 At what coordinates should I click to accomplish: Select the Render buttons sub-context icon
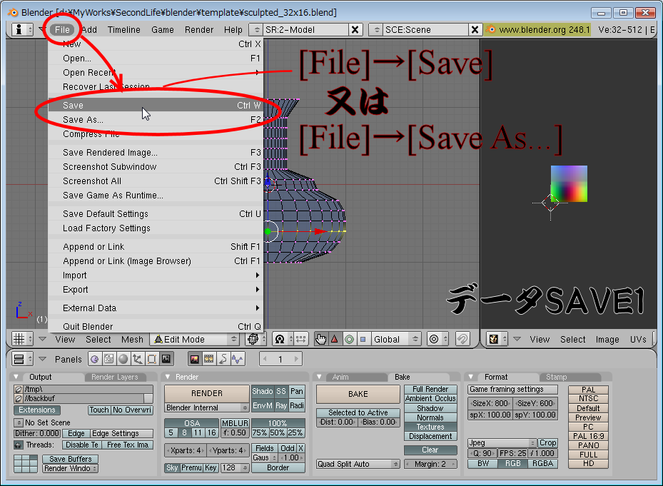[x=195, y=359]
